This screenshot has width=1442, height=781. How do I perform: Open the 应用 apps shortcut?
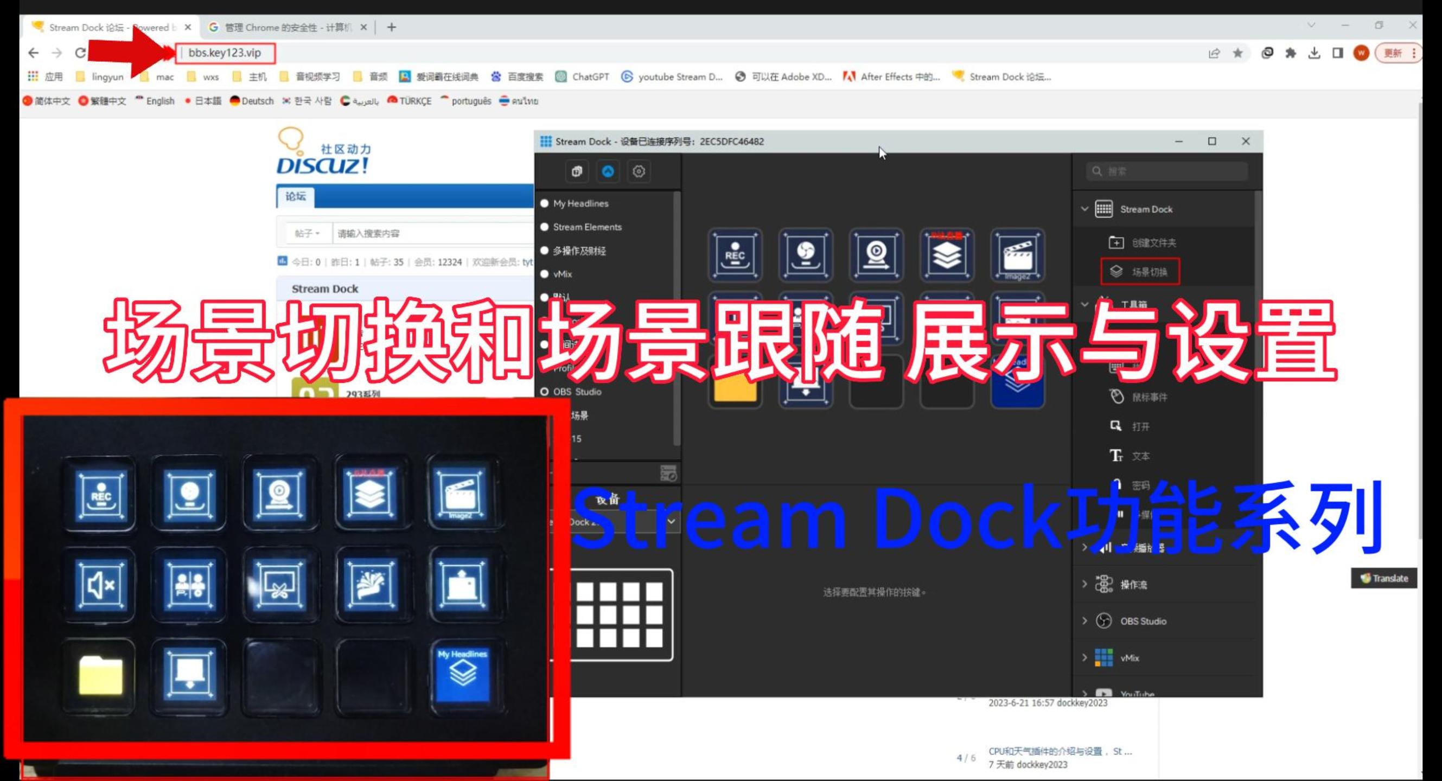coord(46,76)
